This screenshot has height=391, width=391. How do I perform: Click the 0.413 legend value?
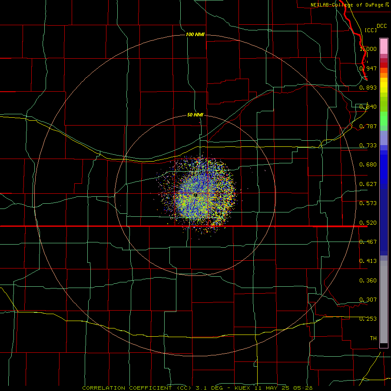[x=368, y=261]
